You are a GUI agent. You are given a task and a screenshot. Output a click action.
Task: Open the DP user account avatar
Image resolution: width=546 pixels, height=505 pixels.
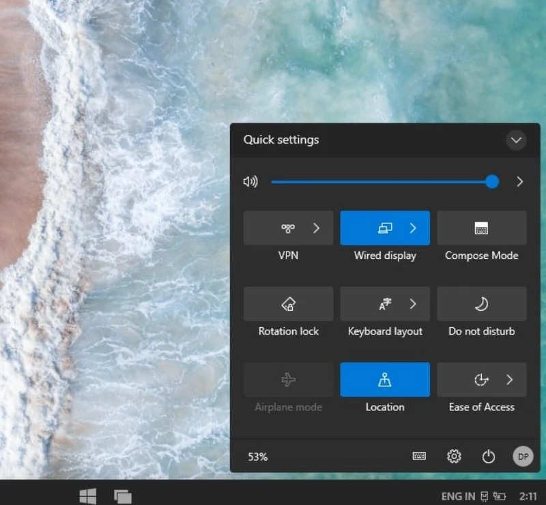tap(523, 457)
